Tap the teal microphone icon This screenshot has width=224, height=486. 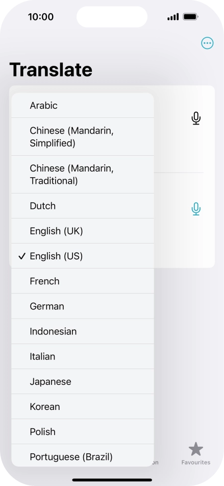tap(196, 209)
